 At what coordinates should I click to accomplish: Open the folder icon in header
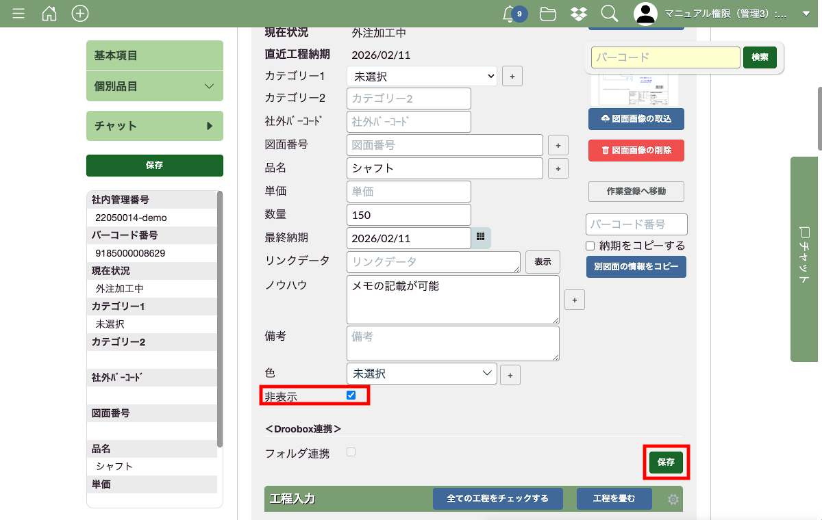coord(547,14)
